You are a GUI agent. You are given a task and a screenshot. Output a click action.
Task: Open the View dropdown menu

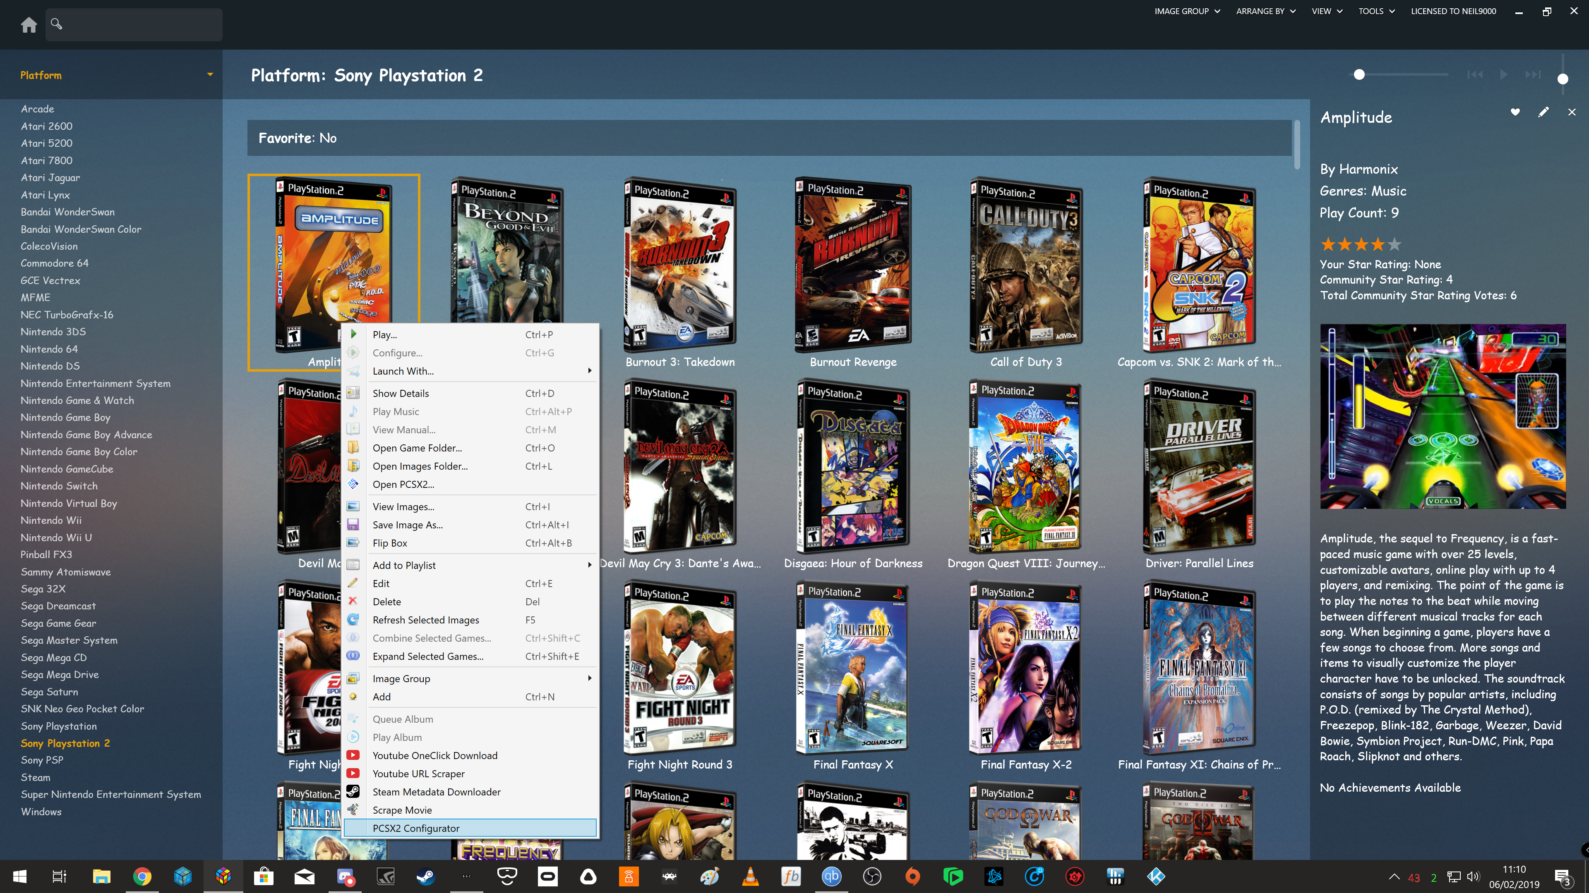click(x=1327, y=11)
